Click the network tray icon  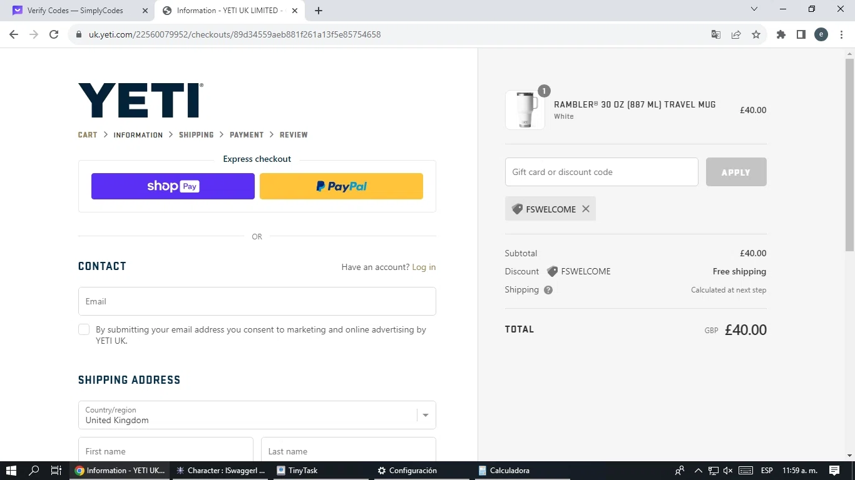714,471
